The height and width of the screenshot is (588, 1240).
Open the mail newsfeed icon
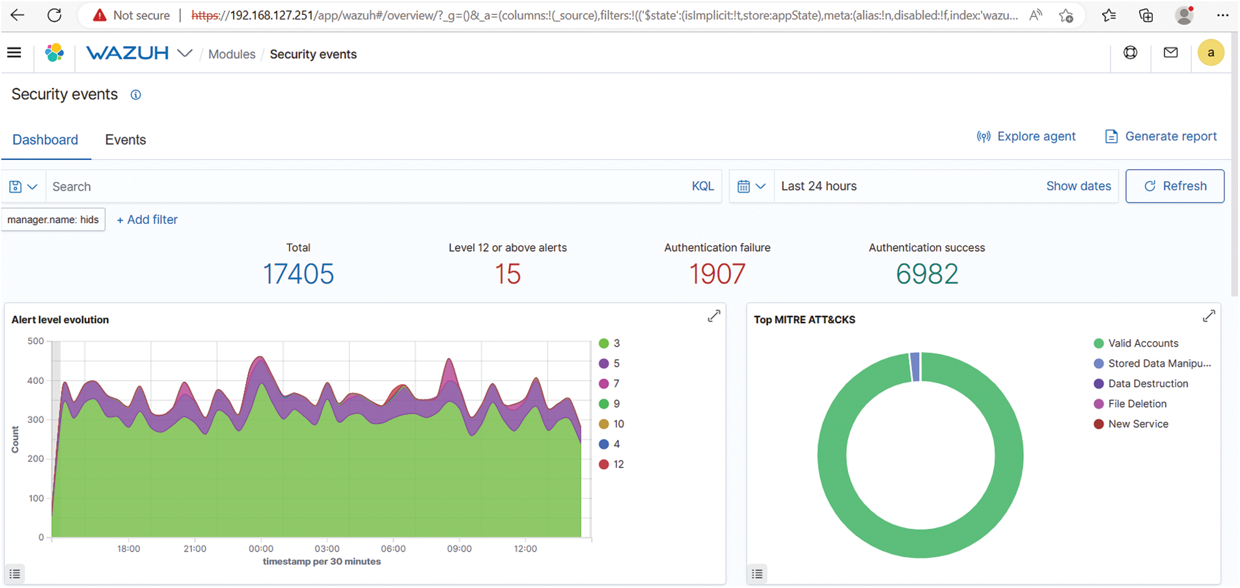point(1170,53)
